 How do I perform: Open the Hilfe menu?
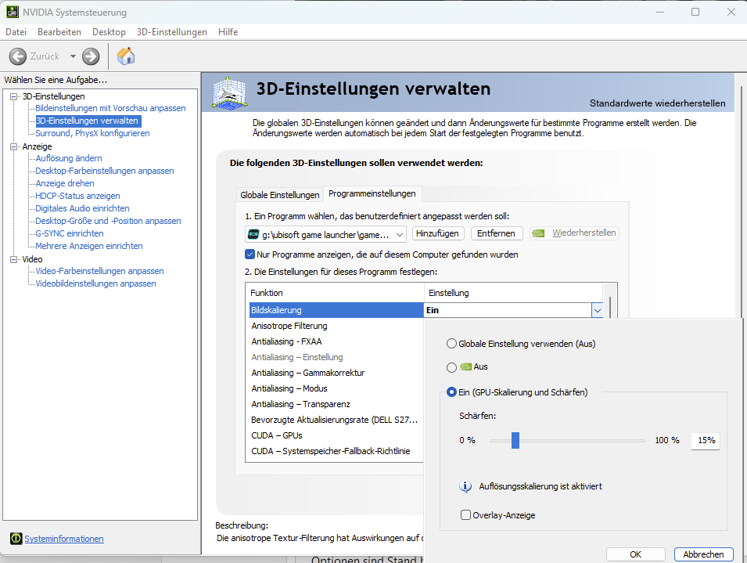228,32
